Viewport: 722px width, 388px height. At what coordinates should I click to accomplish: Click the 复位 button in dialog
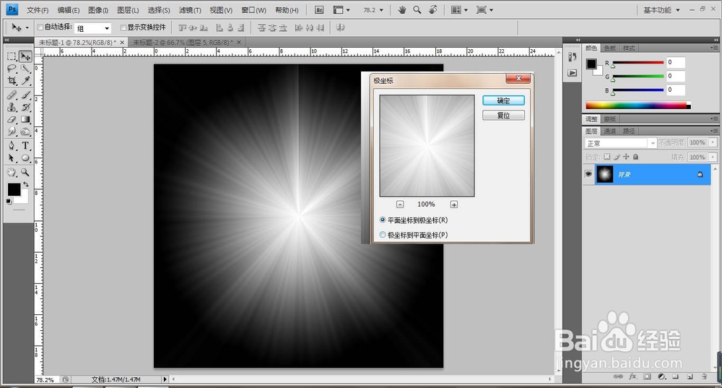(x=503, y=115)
